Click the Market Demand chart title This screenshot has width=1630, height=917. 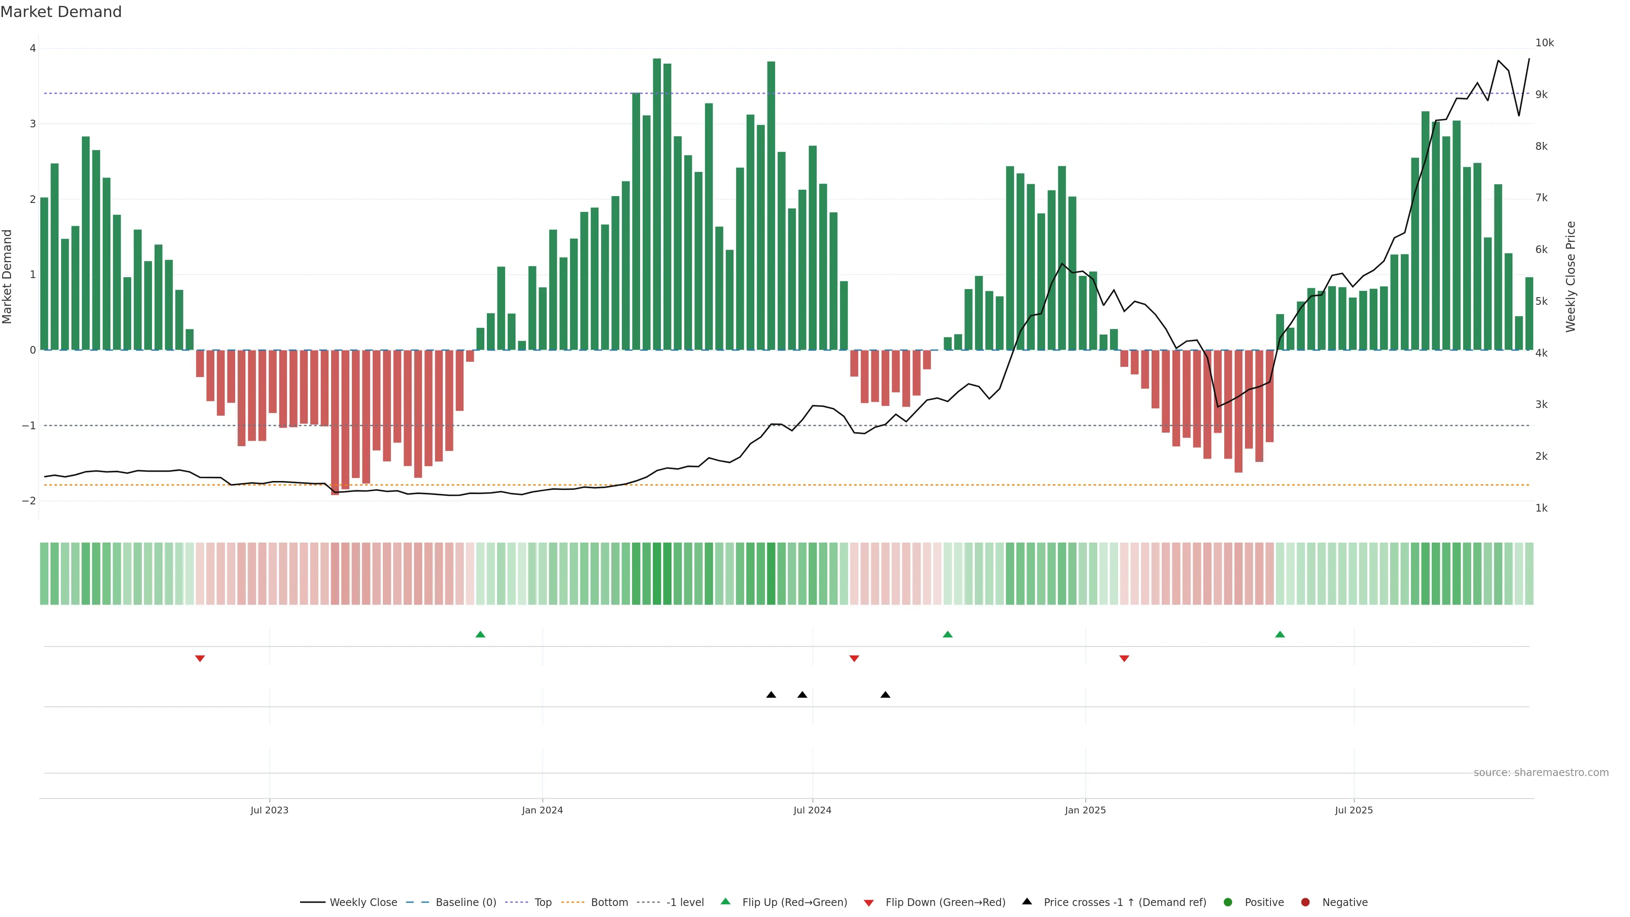tap(61, 12)
